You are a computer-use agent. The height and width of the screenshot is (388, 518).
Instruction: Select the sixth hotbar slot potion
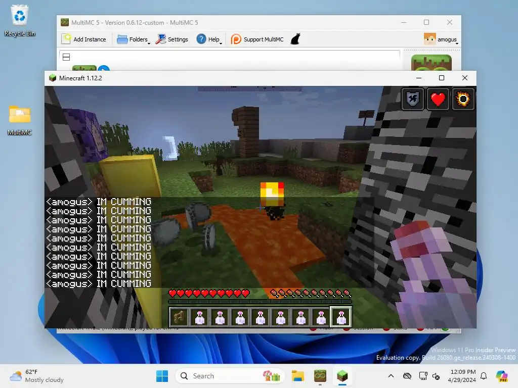tap(280, 317)
